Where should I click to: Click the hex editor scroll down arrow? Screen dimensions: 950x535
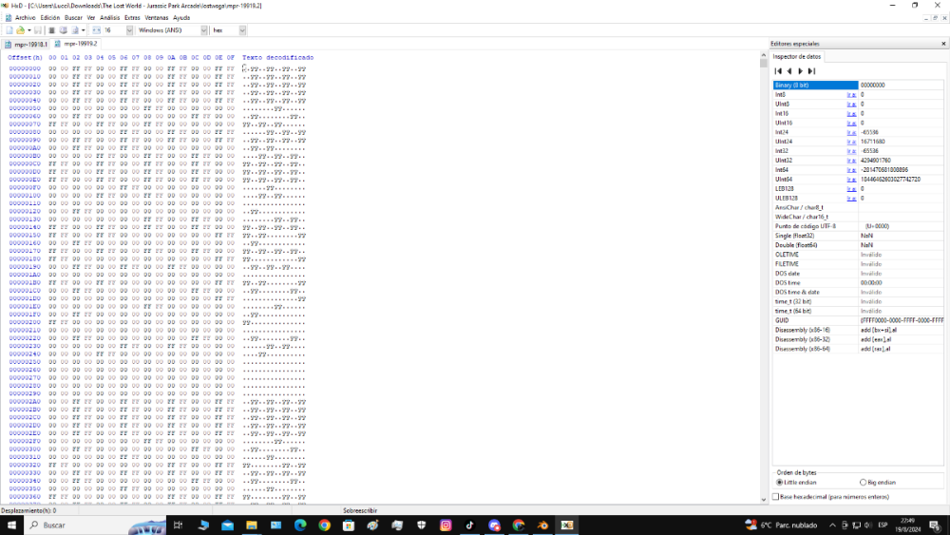[764, 499]
